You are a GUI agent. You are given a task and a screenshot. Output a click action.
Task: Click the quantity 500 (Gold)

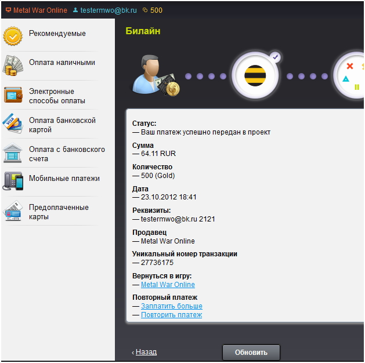click(158, 175)
